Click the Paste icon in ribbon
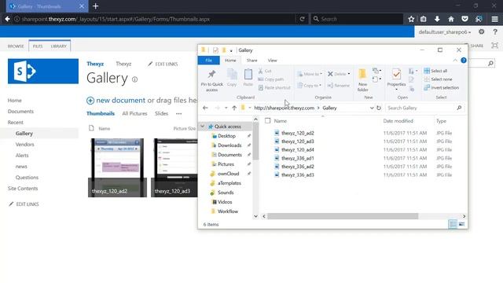The height and width of the screenshot is (283, 503). [x=248, y=74]
